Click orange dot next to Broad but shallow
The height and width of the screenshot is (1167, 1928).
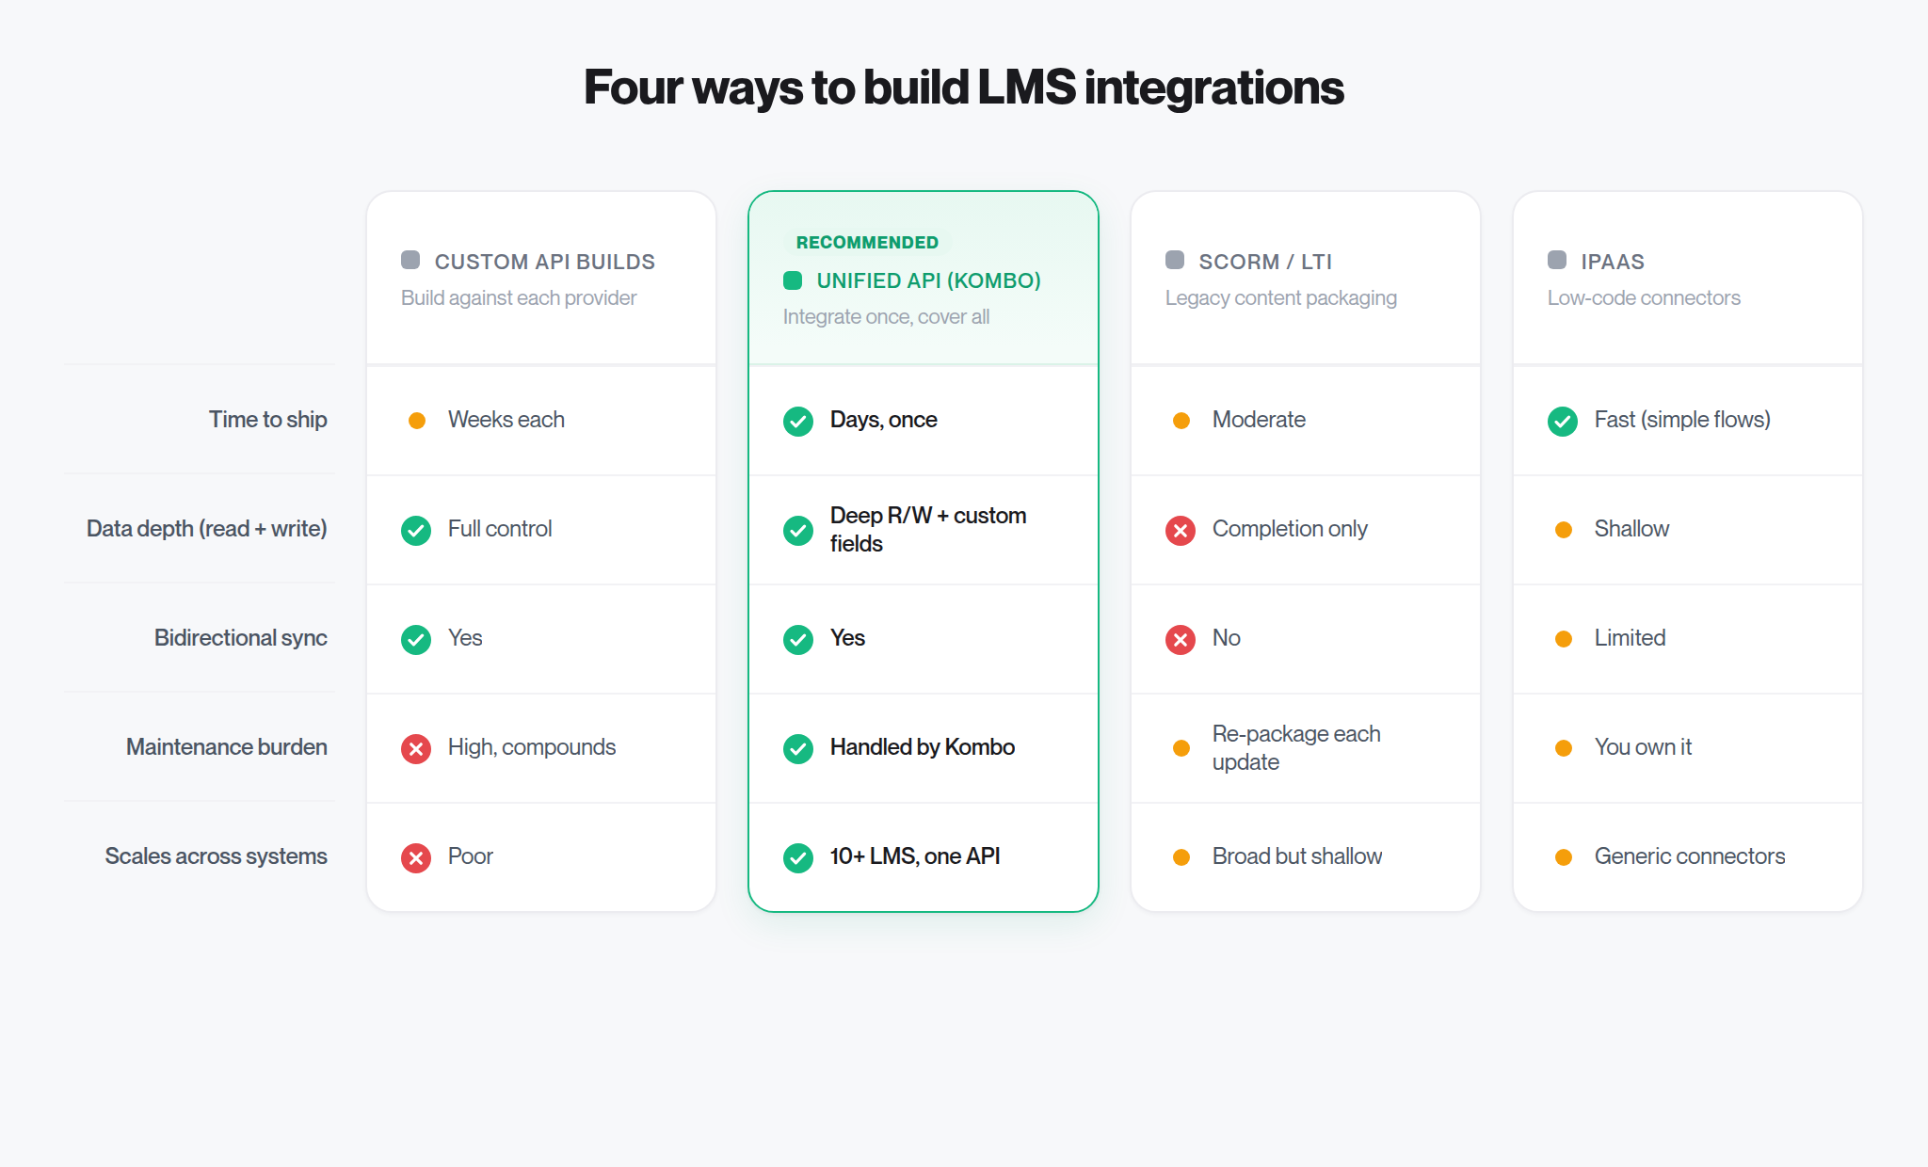pos(1181,857)
